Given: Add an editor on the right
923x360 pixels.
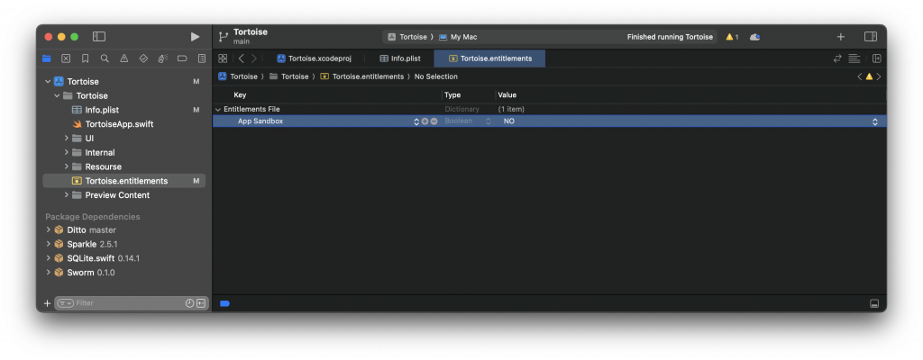Looking at the screenshot, I should coord(876,58).
